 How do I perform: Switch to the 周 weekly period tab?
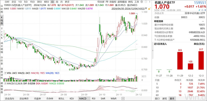pos(57,2)
